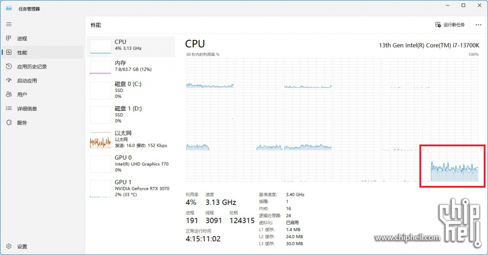Select GPU 0 Intel UHD Graphics 770
Viewport: 488px width, 255px height.
tap(131, 164)
